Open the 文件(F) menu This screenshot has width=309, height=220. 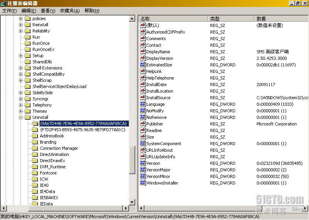click(9, 11)
